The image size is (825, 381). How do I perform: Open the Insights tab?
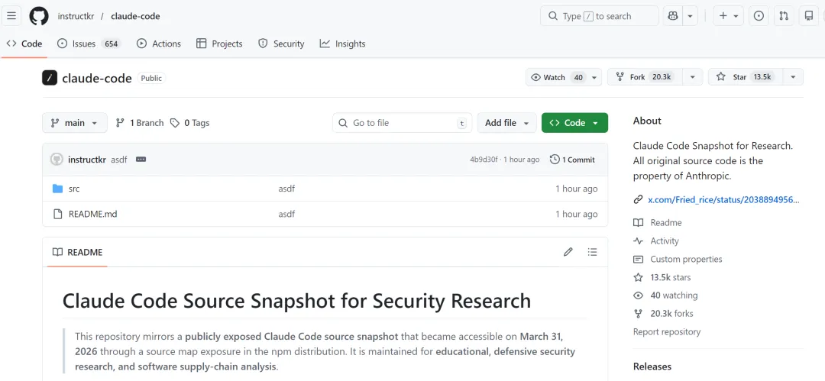coord(342,44)
